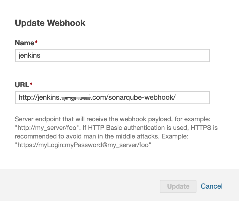Click the "Update Webhook" dialog heading
239x201 pixels.
click(50, 23)
